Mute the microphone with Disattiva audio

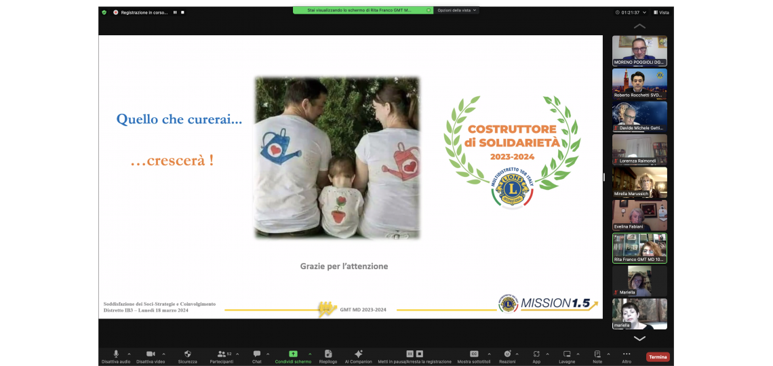[116, 357]
